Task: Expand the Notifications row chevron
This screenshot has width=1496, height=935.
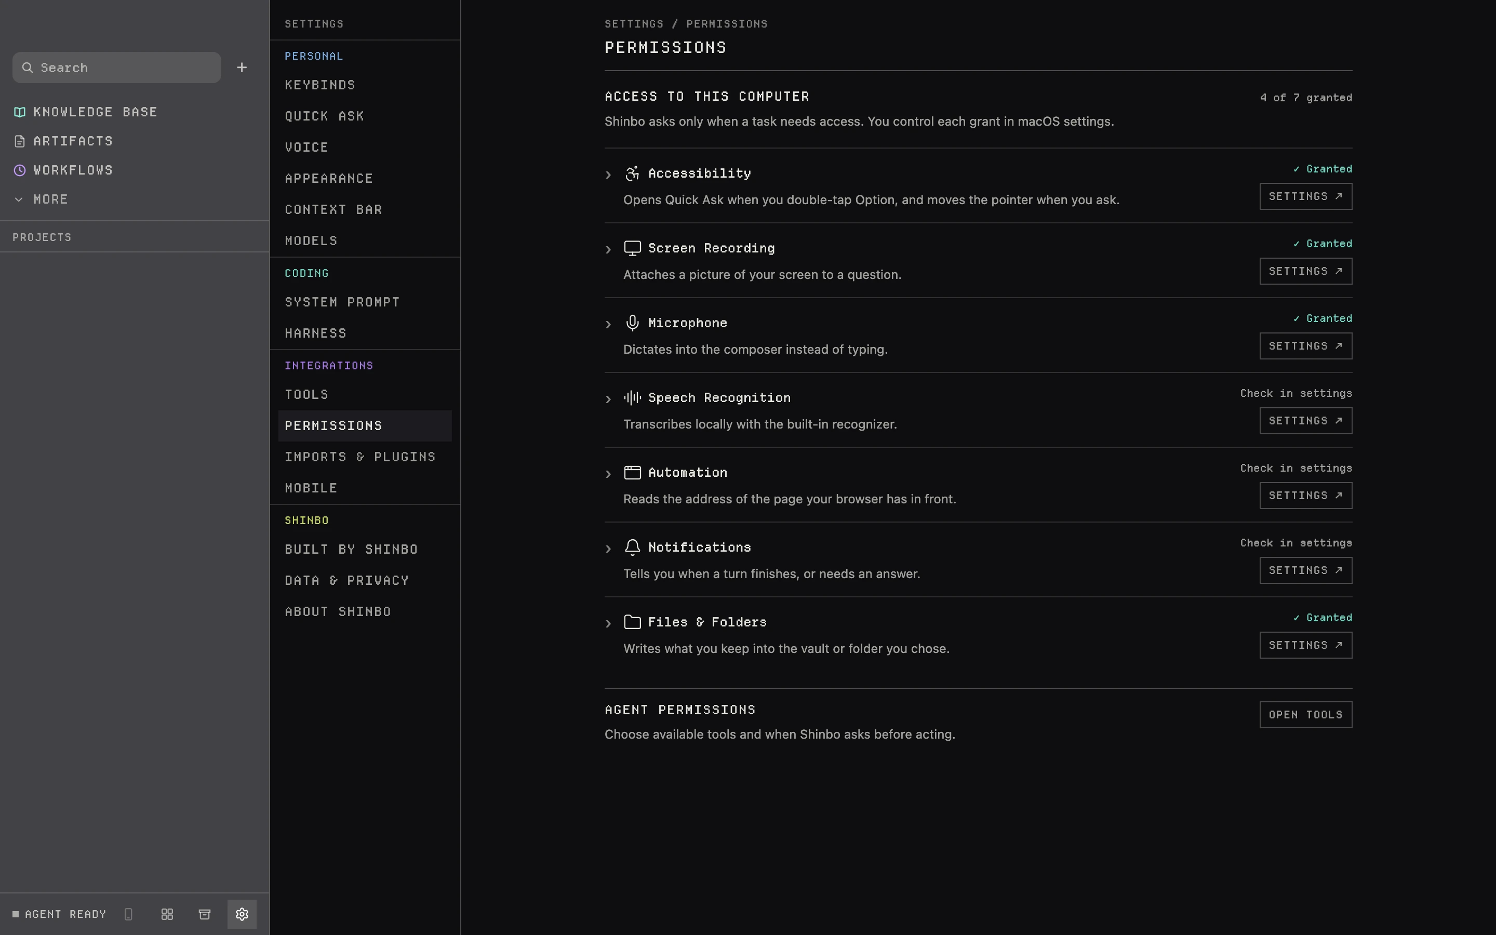Action: [608, 549]
